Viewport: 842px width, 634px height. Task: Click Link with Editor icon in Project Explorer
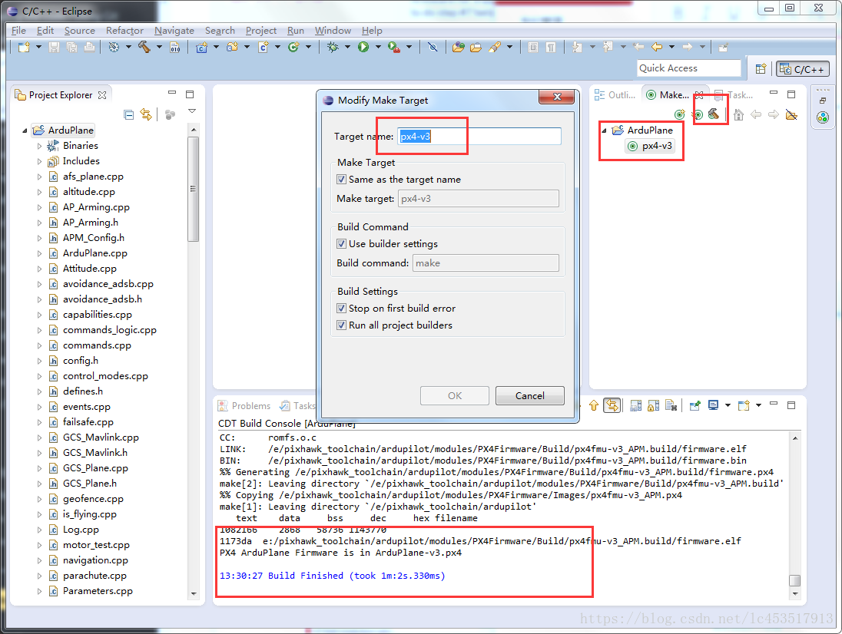coord(145,114)
